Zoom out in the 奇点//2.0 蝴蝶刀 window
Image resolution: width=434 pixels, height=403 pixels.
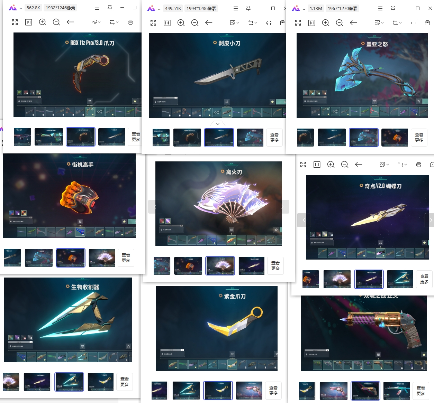(345, 165)
